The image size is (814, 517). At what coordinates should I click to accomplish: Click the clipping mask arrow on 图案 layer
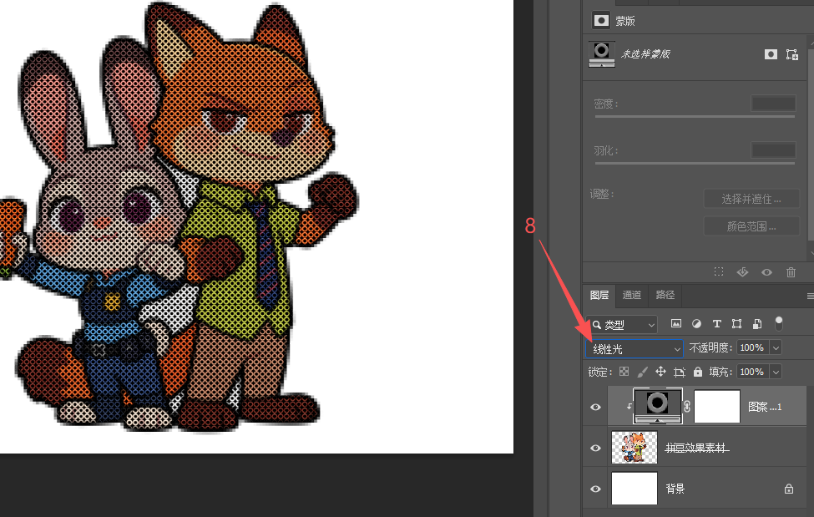(629, 407)
